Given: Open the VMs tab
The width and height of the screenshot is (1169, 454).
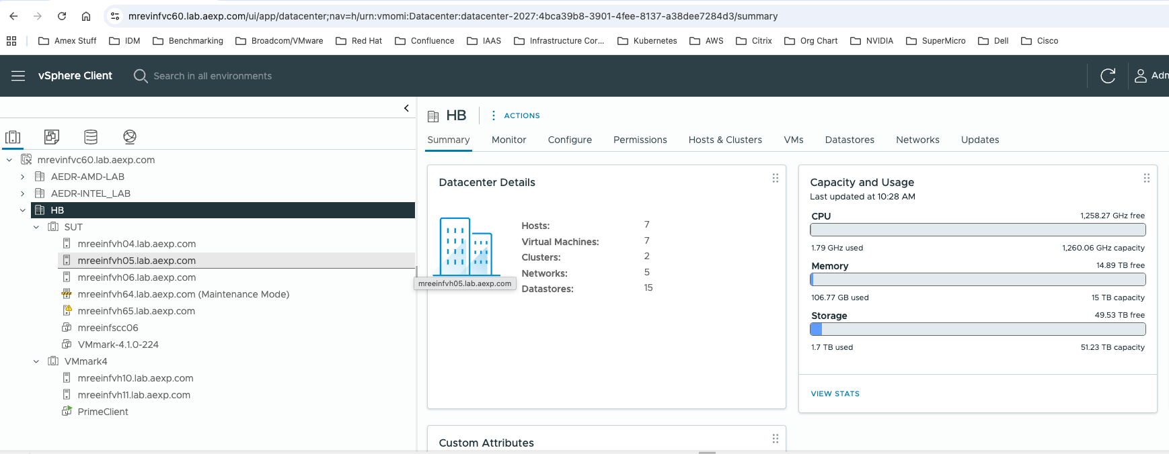Looking at the screenshot, I should click(794, 140).
